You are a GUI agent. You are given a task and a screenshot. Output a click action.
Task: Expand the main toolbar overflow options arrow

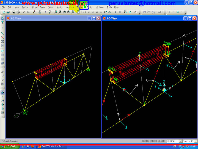pyautogui.click(x=140, y=13)
